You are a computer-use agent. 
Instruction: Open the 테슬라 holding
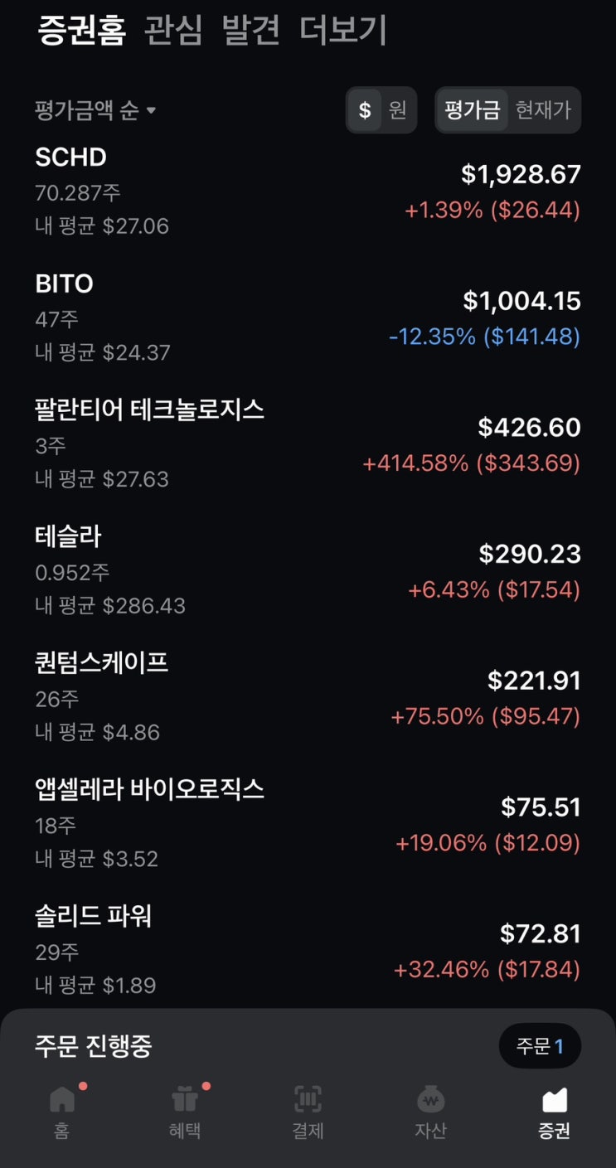[307, 571]
